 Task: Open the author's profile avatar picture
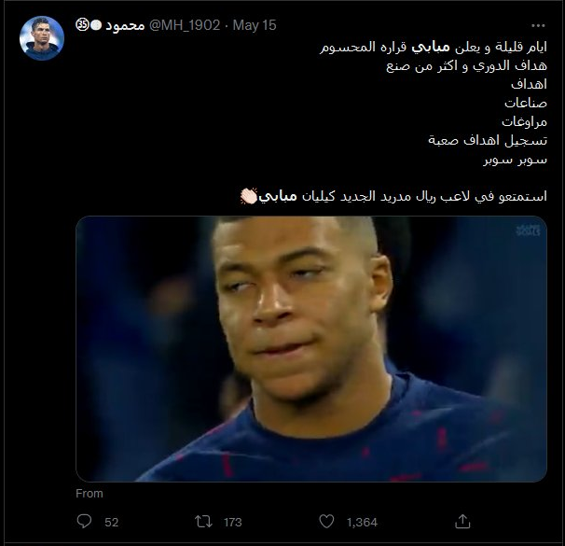42,38
